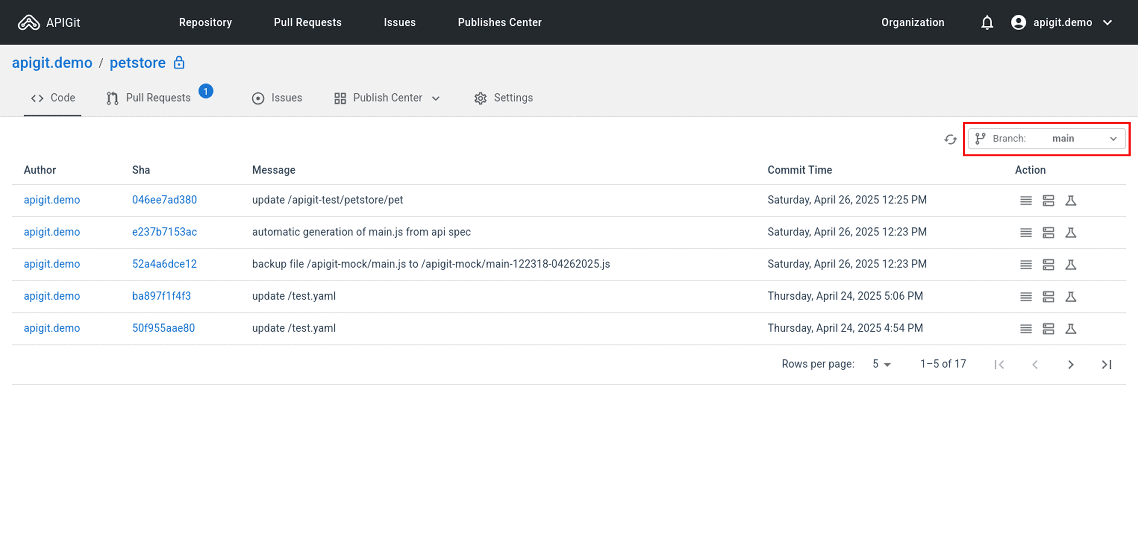Refresh the commit list

click(x=951, y=139)
